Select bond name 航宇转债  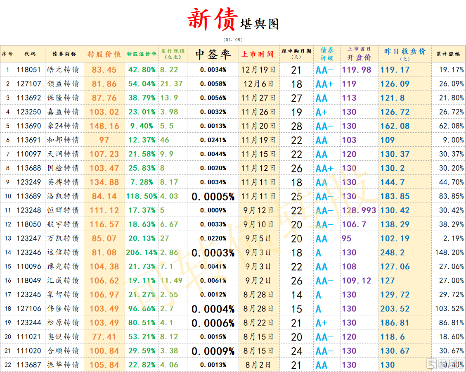click(x=63, y=224)
